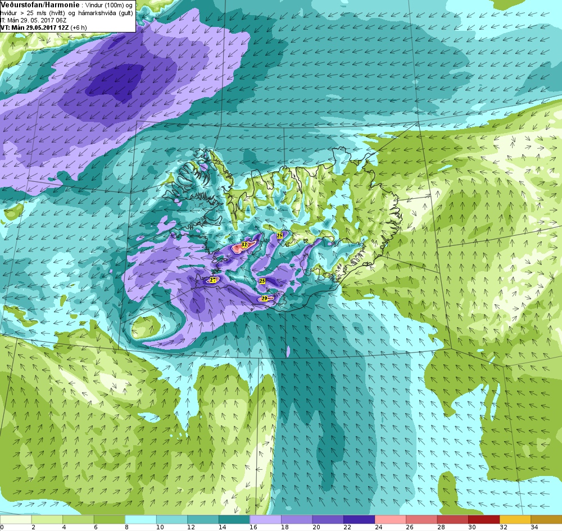Click the yellow gust label 29
Image resolution: width=562 pixels, height=531 pixels.
[265, 298]
